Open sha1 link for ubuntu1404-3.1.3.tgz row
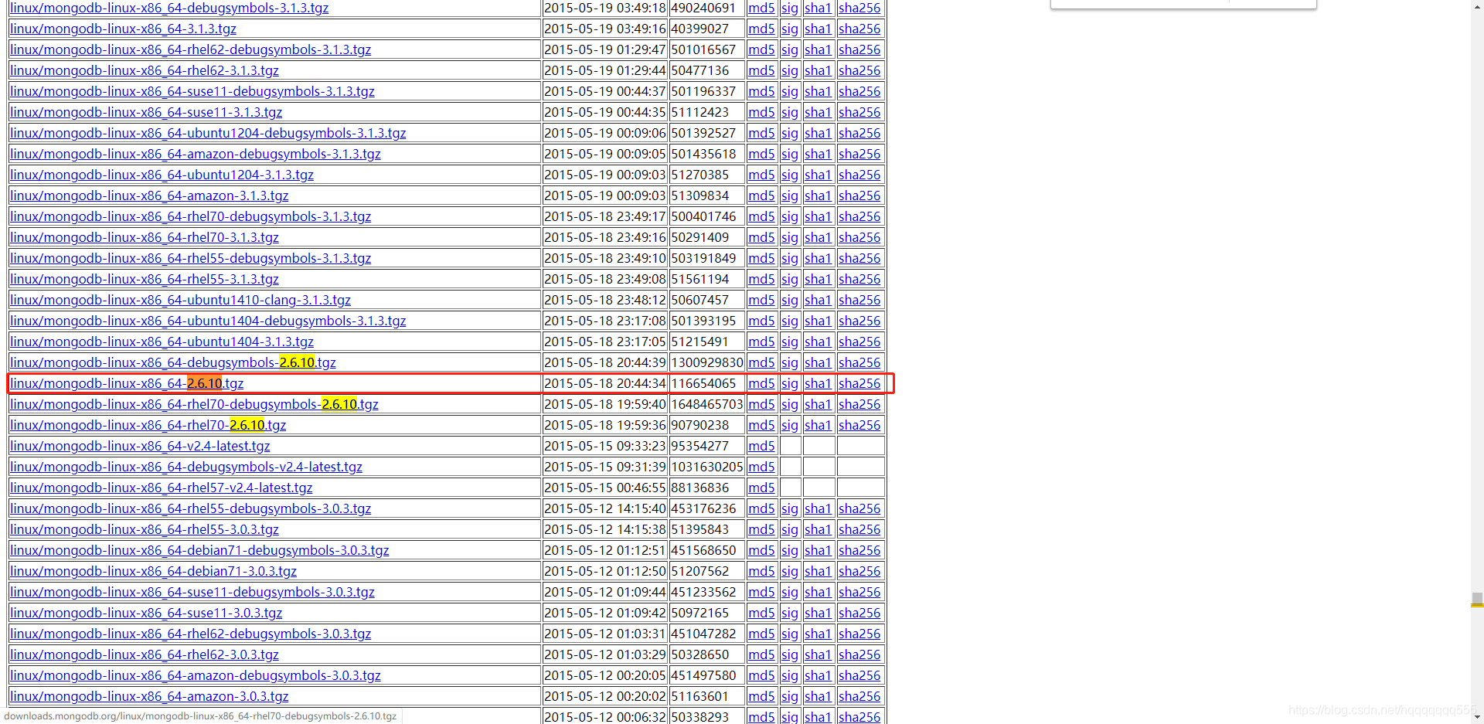The width and height of the screenshot is (1484, 724). click(x=818, y=342)
